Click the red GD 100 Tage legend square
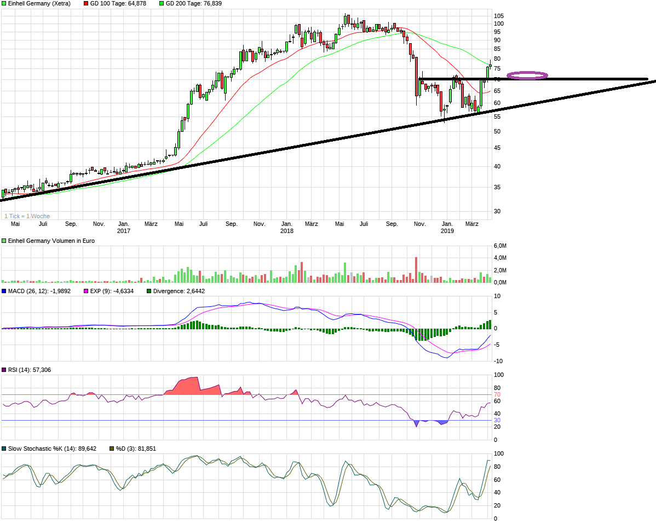Image resolution: width=656 pixels, height=524 pixels. (86, 3)
